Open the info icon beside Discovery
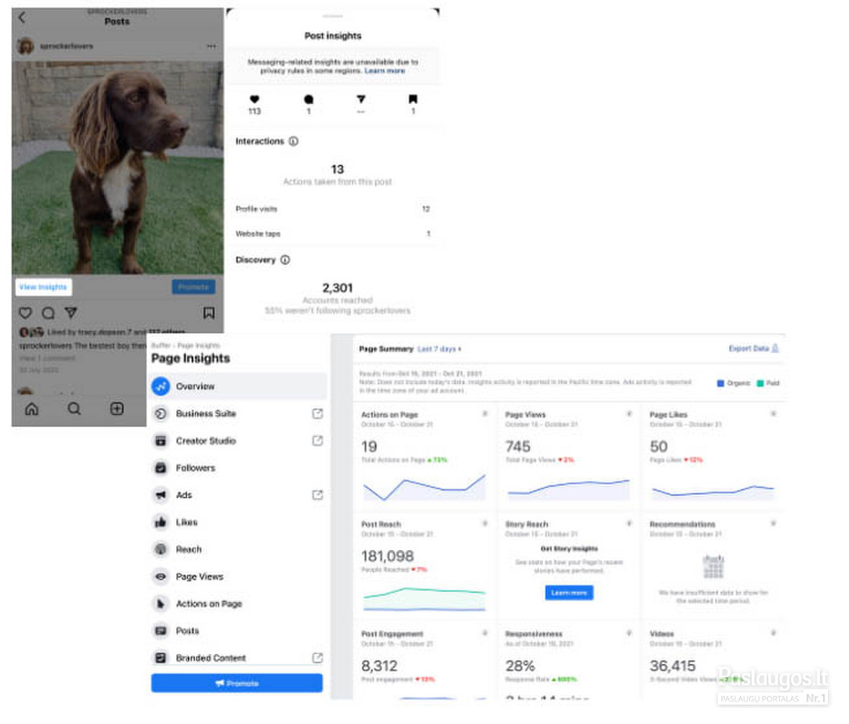Viewport: 849px width, 724px height. (286, 260)
